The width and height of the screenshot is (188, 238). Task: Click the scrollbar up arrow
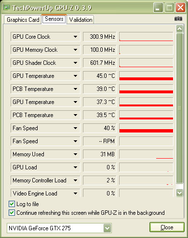[179, 29]
